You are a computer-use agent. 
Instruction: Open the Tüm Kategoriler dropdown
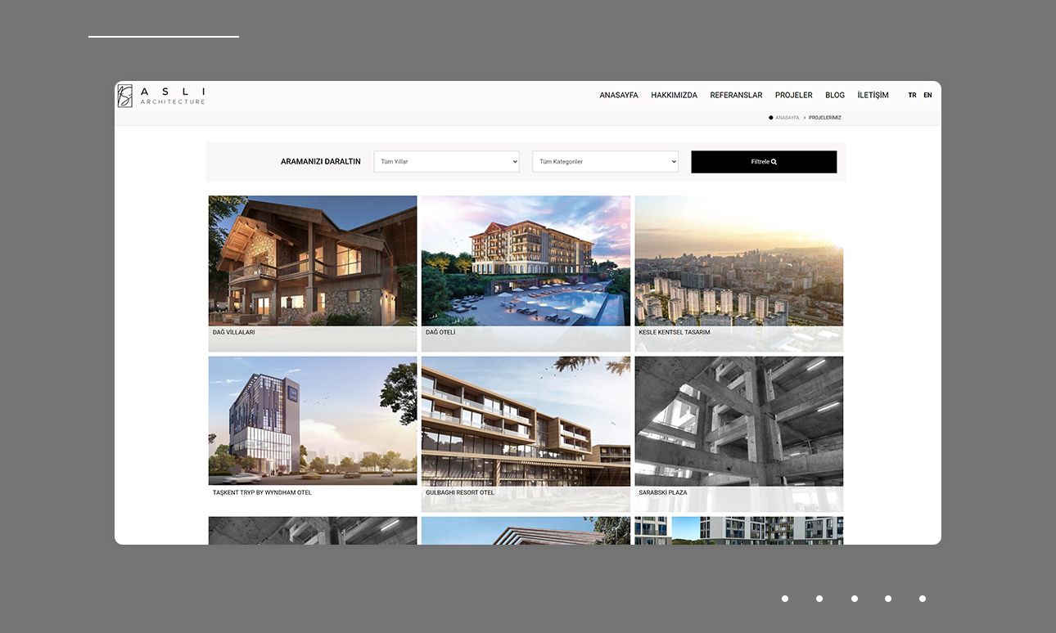click(605, 161)
